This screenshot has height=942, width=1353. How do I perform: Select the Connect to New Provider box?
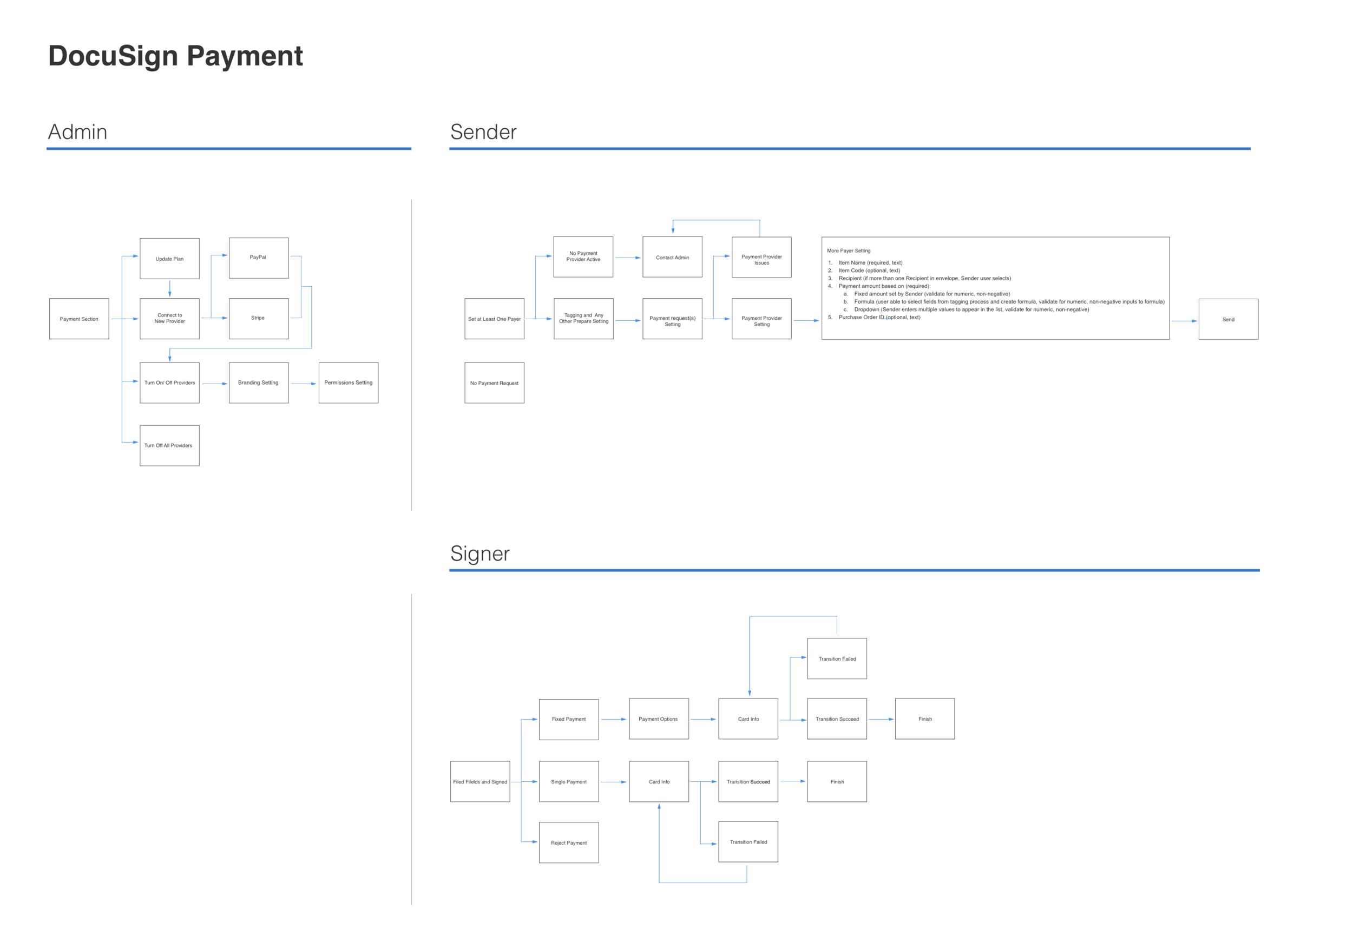coord(170,319)
